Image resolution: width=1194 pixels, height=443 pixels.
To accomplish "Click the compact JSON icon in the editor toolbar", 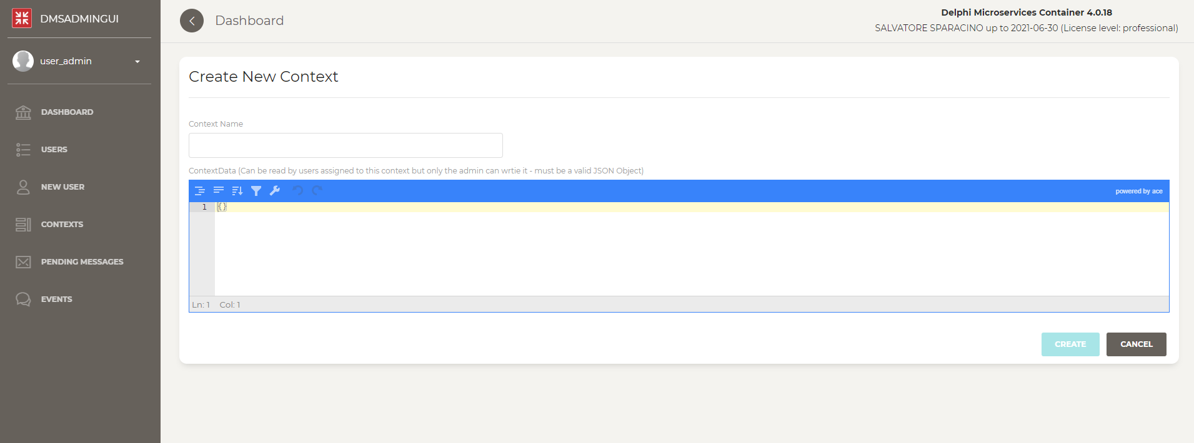I will point(219,191).
